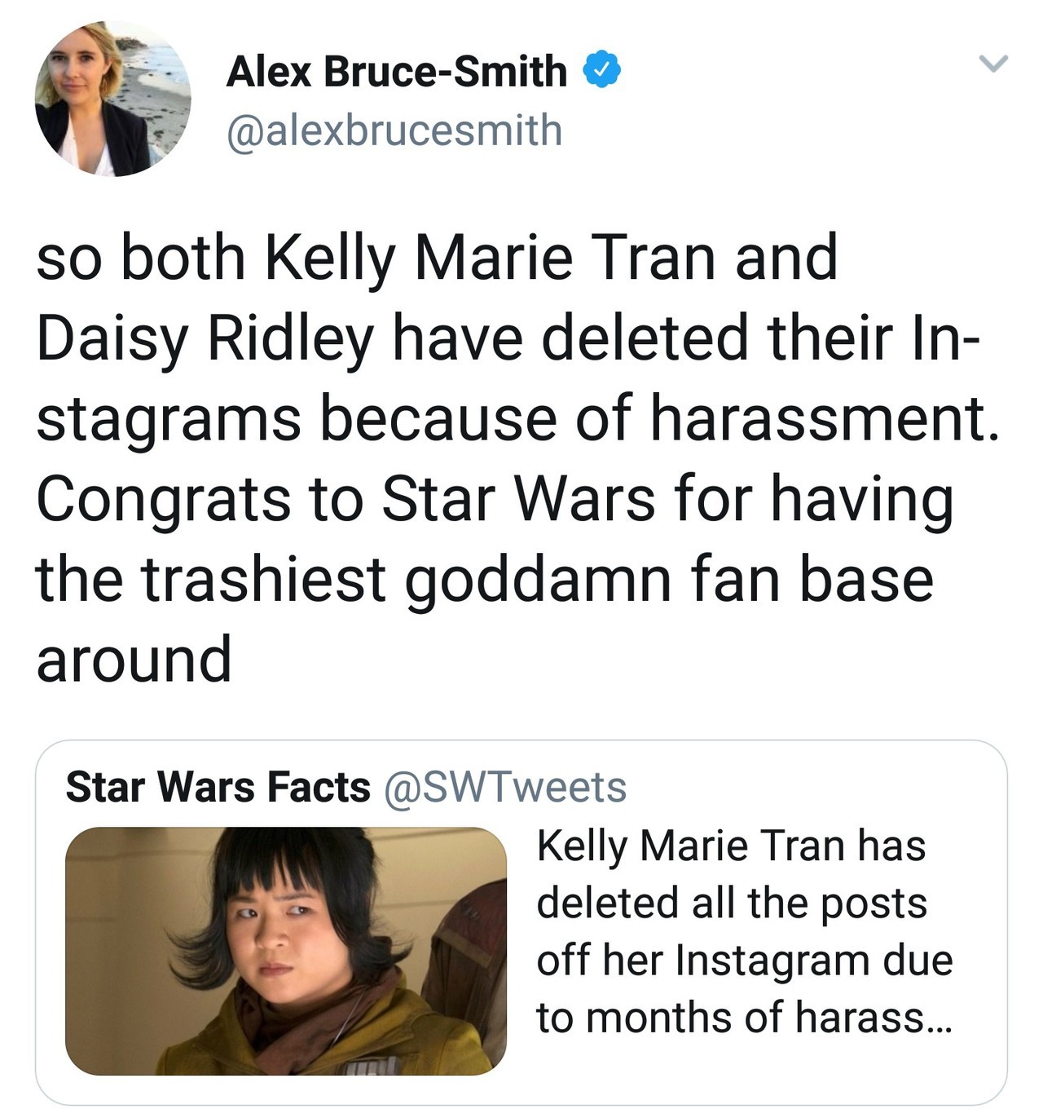Click "deleted all the posts" in quoted tweet
The height and width of the screenshot is (1109, 1043).
731,904
